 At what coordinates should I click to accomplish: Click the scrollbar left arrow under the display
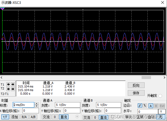1,78
